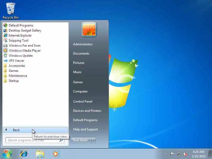Click the magnifier icon in search box
Image resolution: width=212 pixels, height=159 pixels.
(61, 140)
